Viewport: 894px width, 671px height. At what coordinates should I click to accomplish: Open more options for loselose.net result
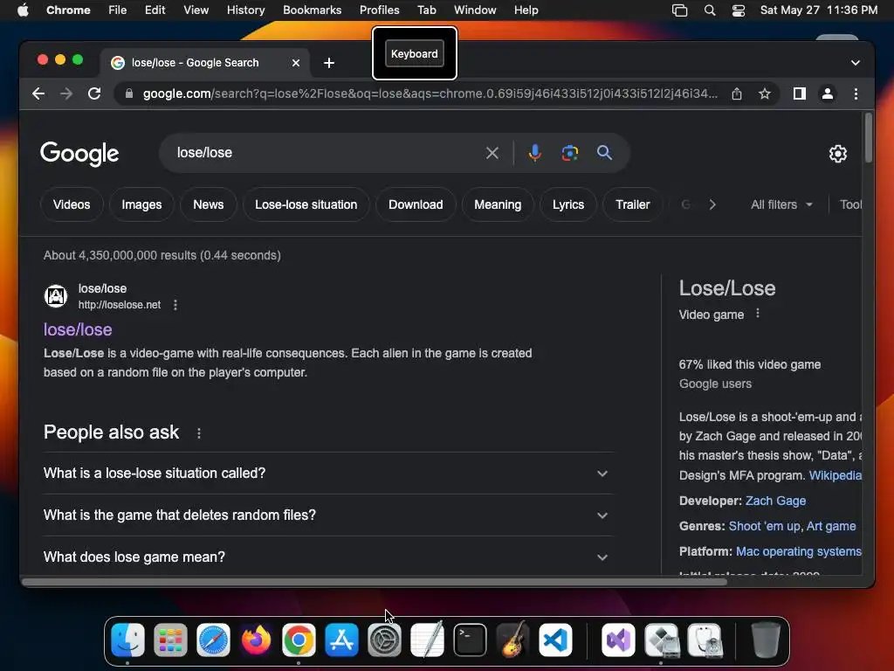175,305
